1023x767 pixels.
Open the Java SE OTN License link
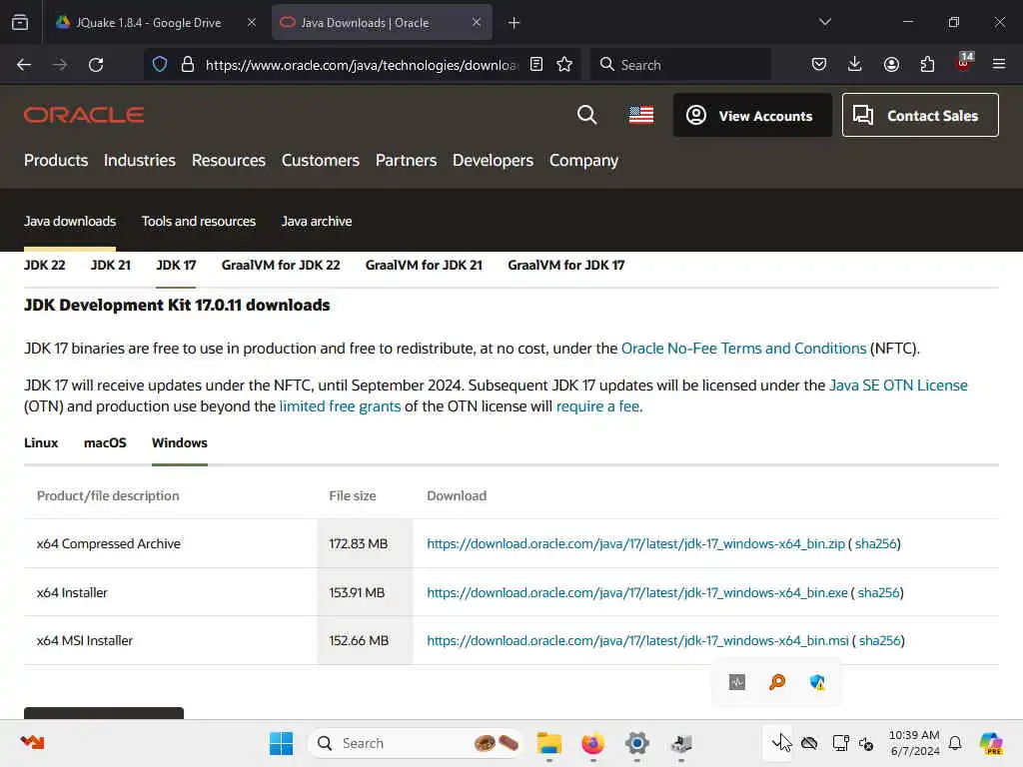pos(898,385)
